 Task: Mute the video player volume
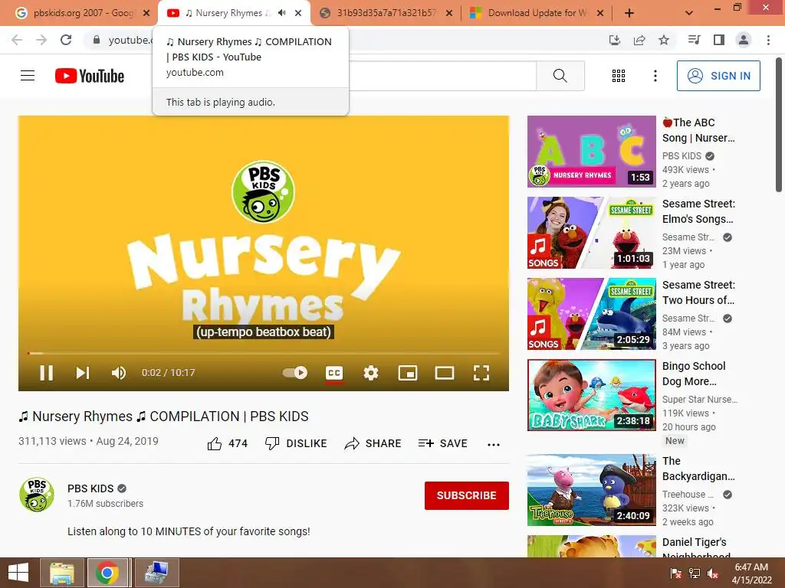pyautogui.click(x=119, y=373)
